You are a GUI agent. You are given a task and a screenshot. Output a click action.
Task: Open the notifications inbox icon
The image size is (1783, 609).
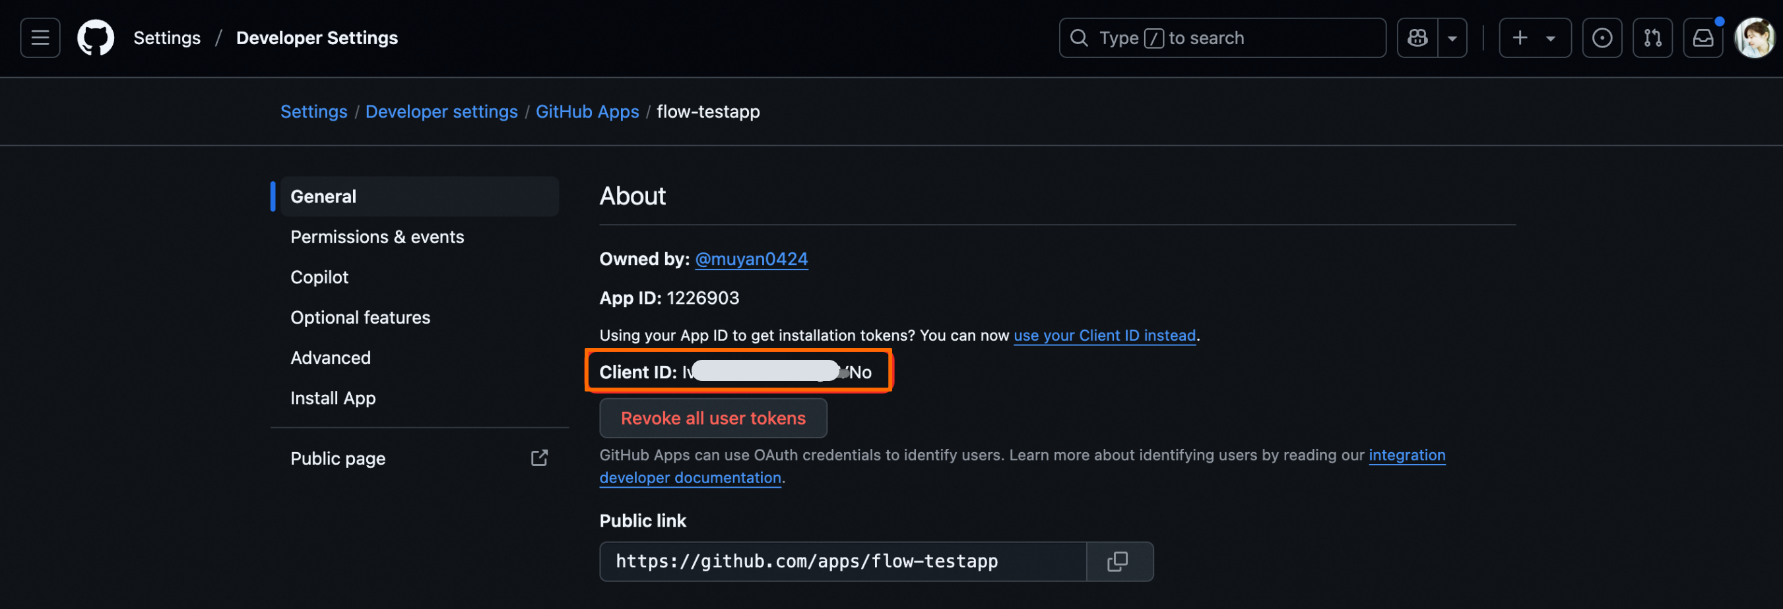pyautogui.click(x=1702, y=38)
